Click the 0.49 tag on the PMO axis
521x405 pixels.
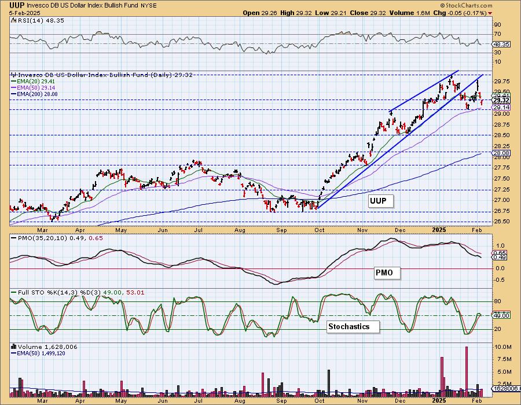click(x=500, y=257)
